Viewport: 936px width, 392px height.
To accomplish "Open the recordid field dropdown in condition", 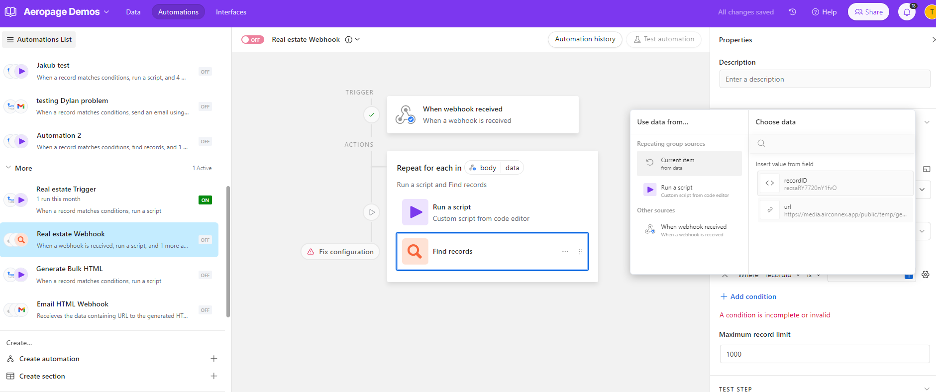I will pos(782,275).
